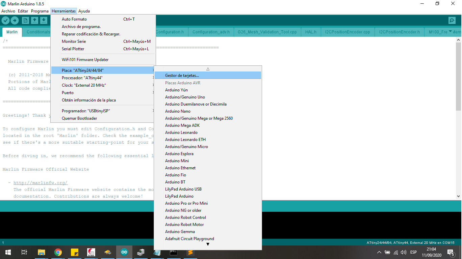Choose Arduino Pro or Pro Mini
This screenshot has height=259, width=462.
[x=208, y=203]
